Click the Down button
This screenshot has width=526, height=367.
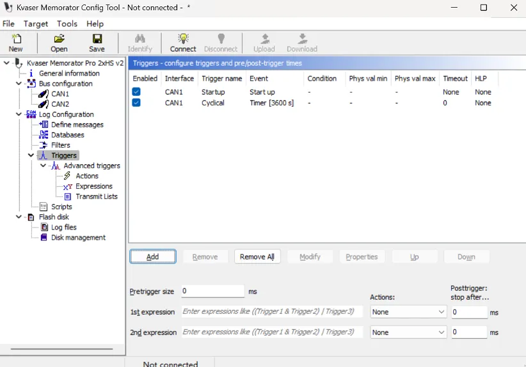466,257
